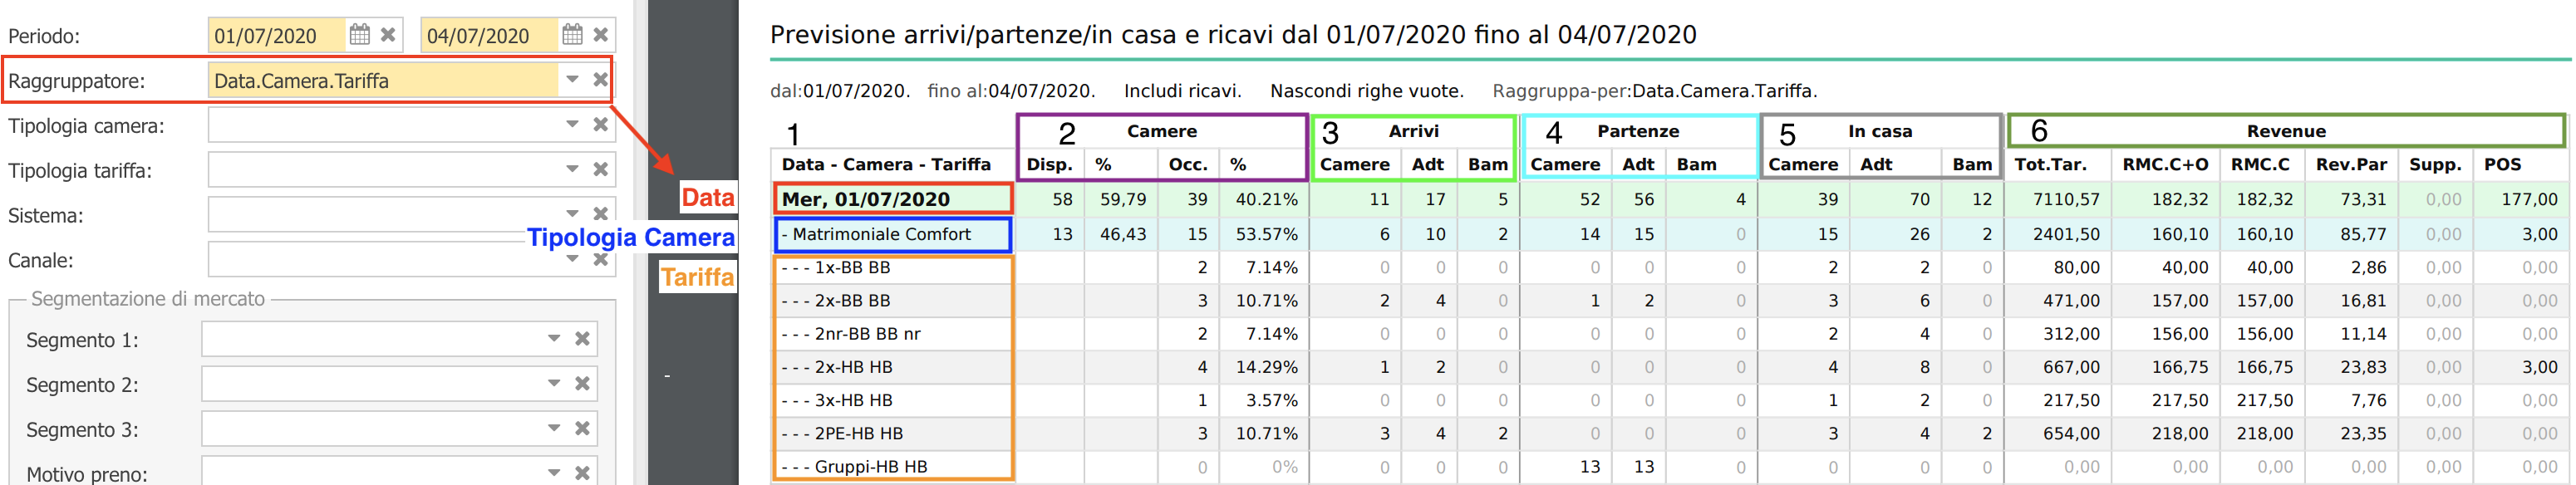
Task: Expand the Tipologia tariffa dropdown
Action: tap(572, 170)
